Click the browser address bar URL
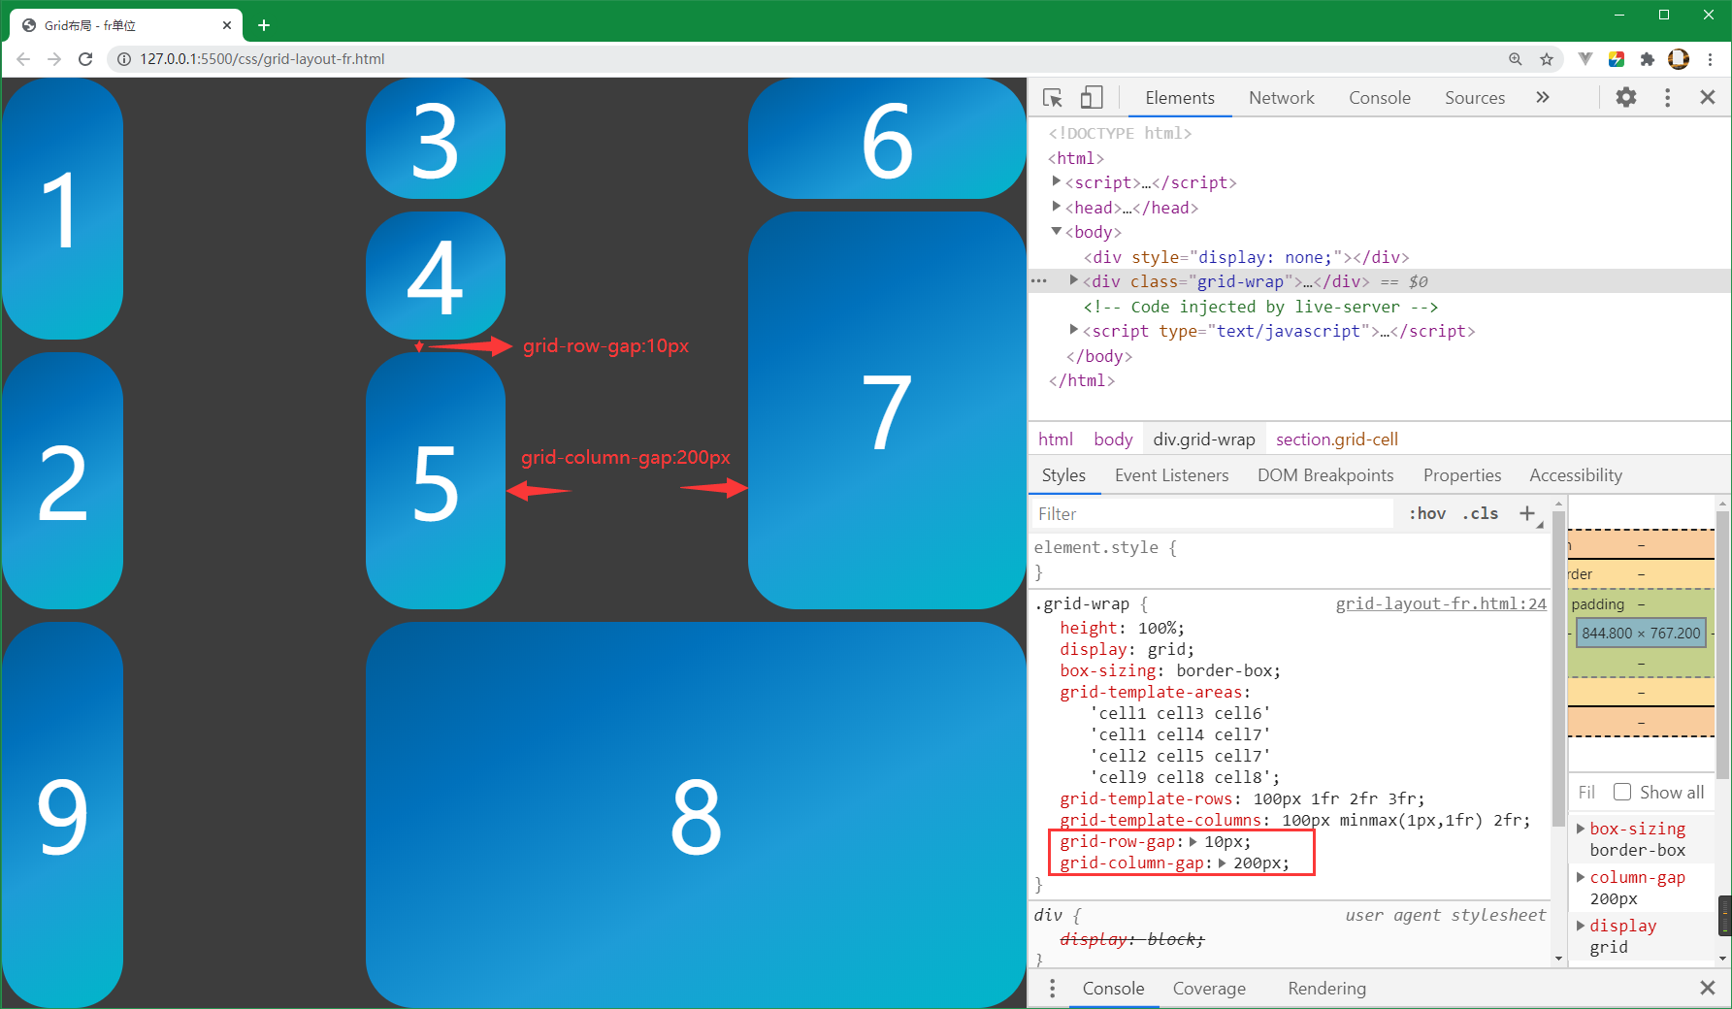Image resolution: width=1732 pixels, height=1009 pixels. (262, 59)
